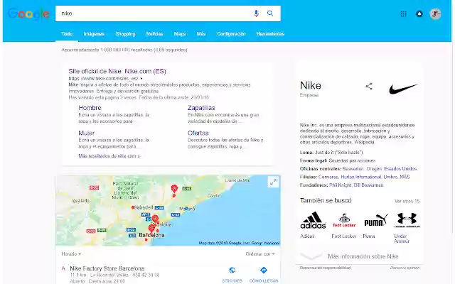Open Site oficial de Nike result

[x=117, y=71]
